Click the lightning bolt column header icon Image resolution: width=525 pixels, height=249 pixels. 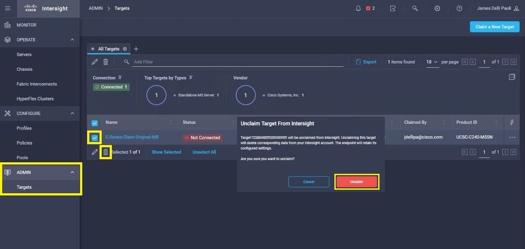[512, 122]
